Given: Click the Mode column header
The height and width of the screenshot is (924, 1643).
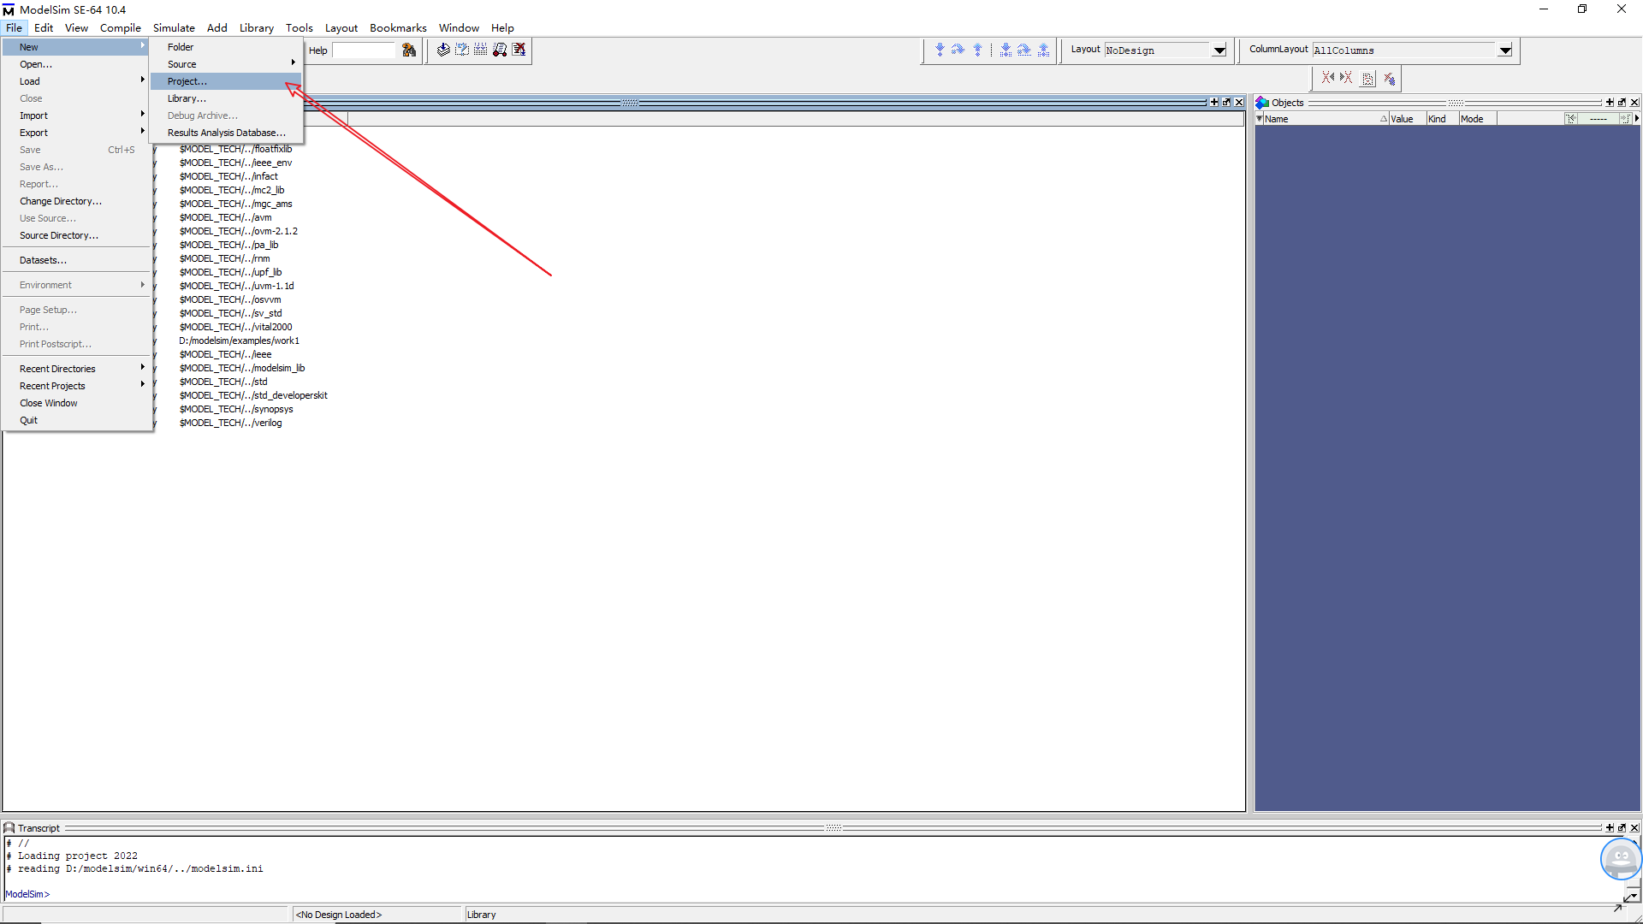Looking at the screenshot, I should click(1477, 119).
